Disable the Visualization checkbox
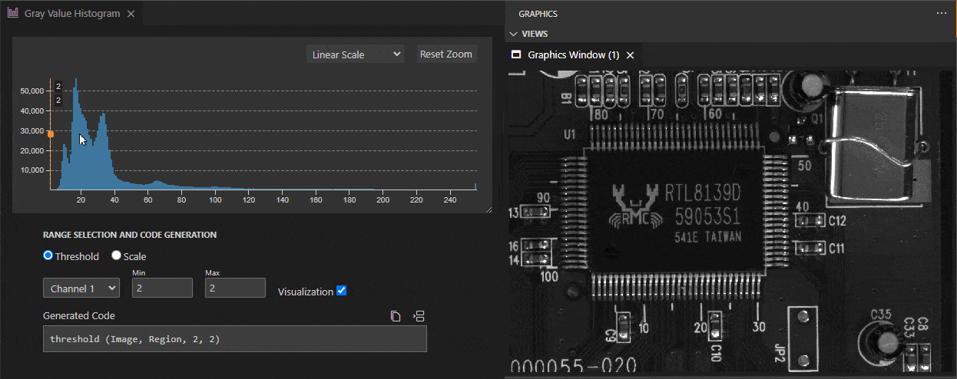This screenshot has width=957, height=379. click(342, 291)
